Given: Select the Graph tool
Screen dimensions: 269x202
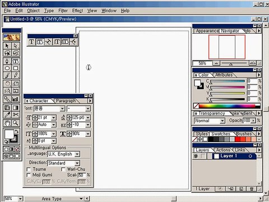Looking at the screenshot, I should pyautogui.click(x=16, y=99).
